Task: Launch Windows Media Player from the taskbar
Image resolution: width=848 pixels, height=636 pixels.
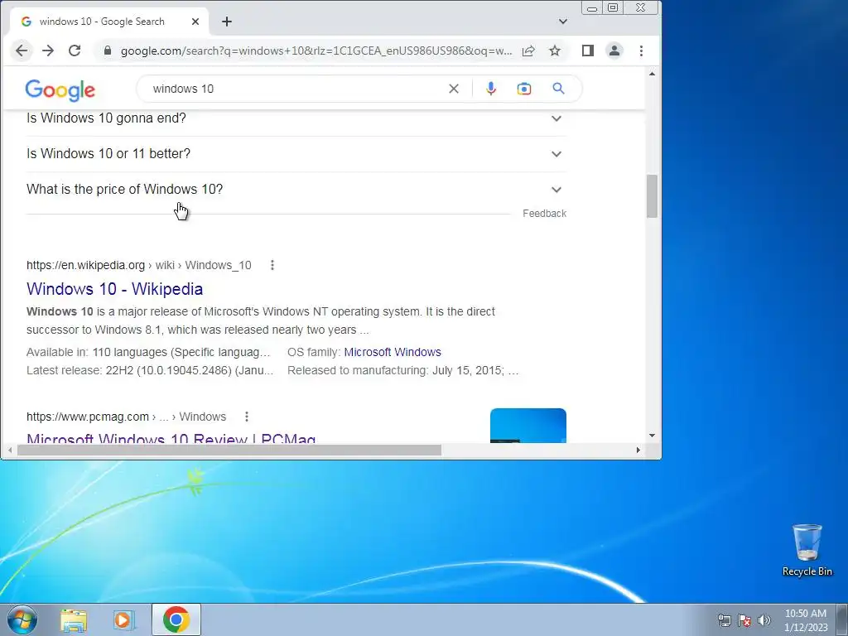Action: point(124,619)
